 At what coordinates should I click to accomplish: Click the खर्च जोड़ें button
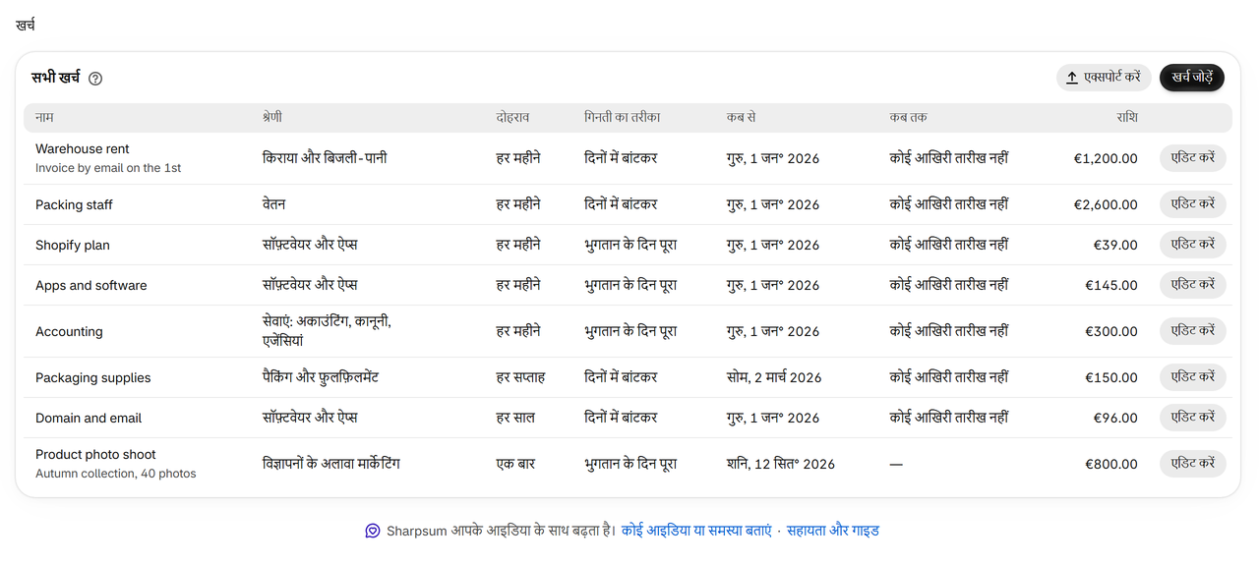tap(1191, 77)
